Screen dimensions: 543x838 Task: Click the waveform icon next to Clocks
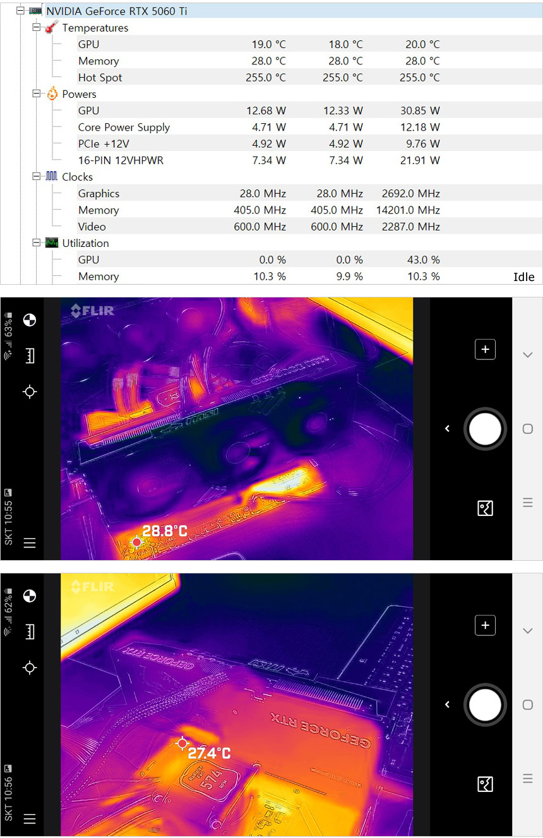click(x=52, y=177)
